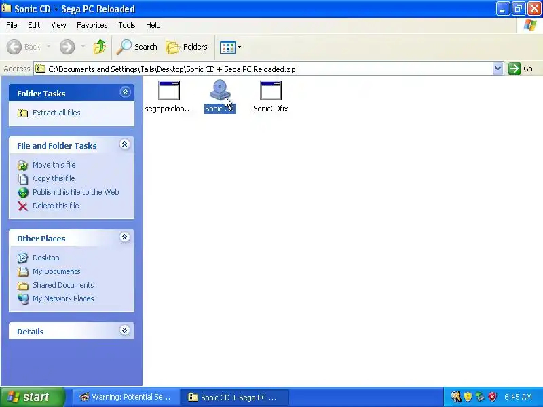Expand the Details panel
This screenshot has width=543, height=407.
(125, 330)
